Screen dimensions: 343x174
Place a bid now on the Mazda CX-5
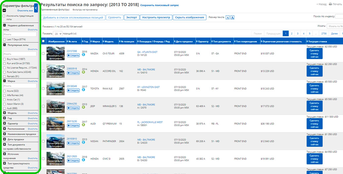click(x=314, y=54)
